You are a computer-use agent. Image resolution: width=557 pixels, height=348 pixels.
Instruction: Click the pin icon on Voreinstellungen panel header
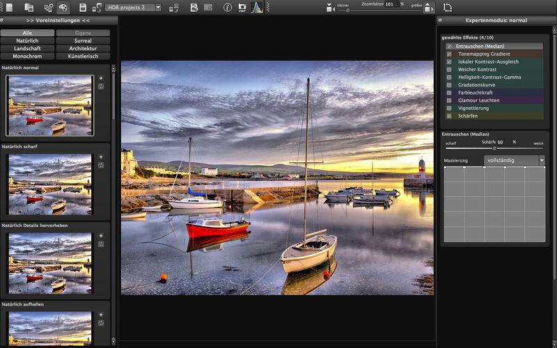(x=2, y=20)
